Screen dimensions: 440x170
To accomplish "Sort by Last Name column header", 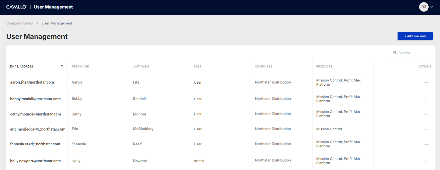I will coord(141,67).
